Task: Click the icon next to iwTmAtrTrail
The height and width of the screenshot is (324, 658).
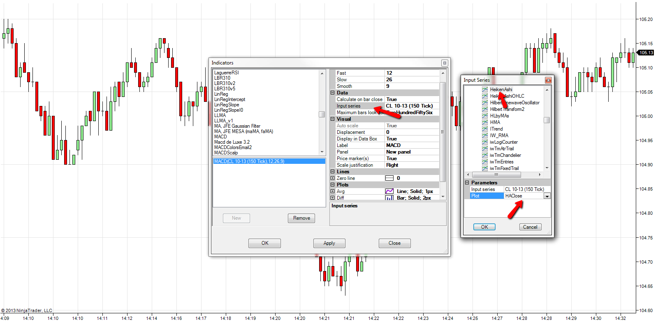Action: click(x=485, y=149)
